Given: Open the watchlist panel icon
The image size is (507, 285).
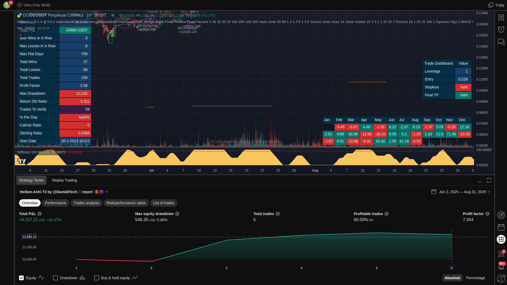Looking at the screenshot, I should click(x=501, y=17).
